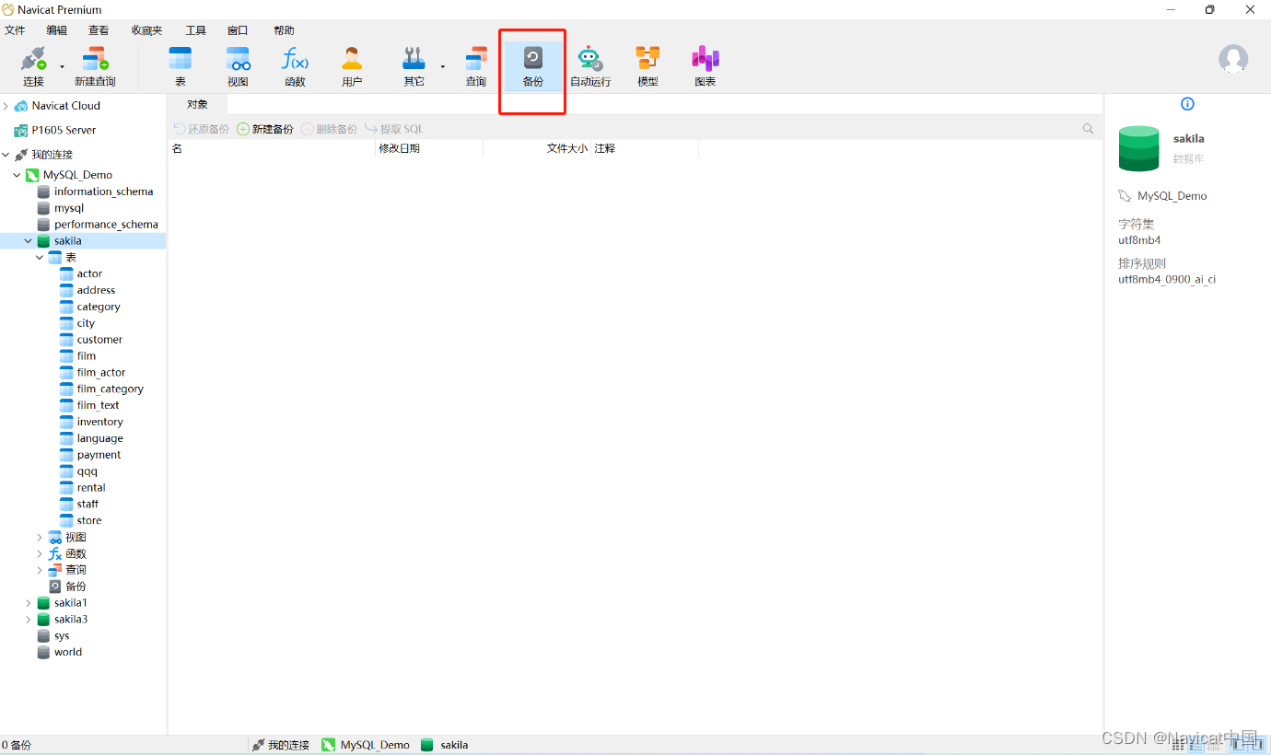Screen dimensions: 1271x755
Task: Click the user avatar icon
Action: [1233, 59]
